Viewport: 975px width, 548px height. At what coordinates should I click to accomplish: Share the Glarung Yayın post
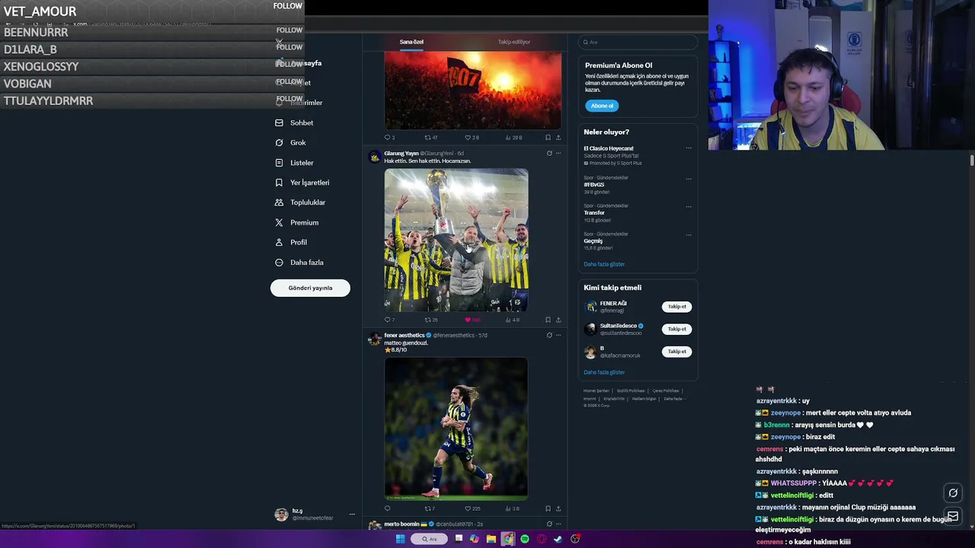pyautogui.click(x=558, y=320)
